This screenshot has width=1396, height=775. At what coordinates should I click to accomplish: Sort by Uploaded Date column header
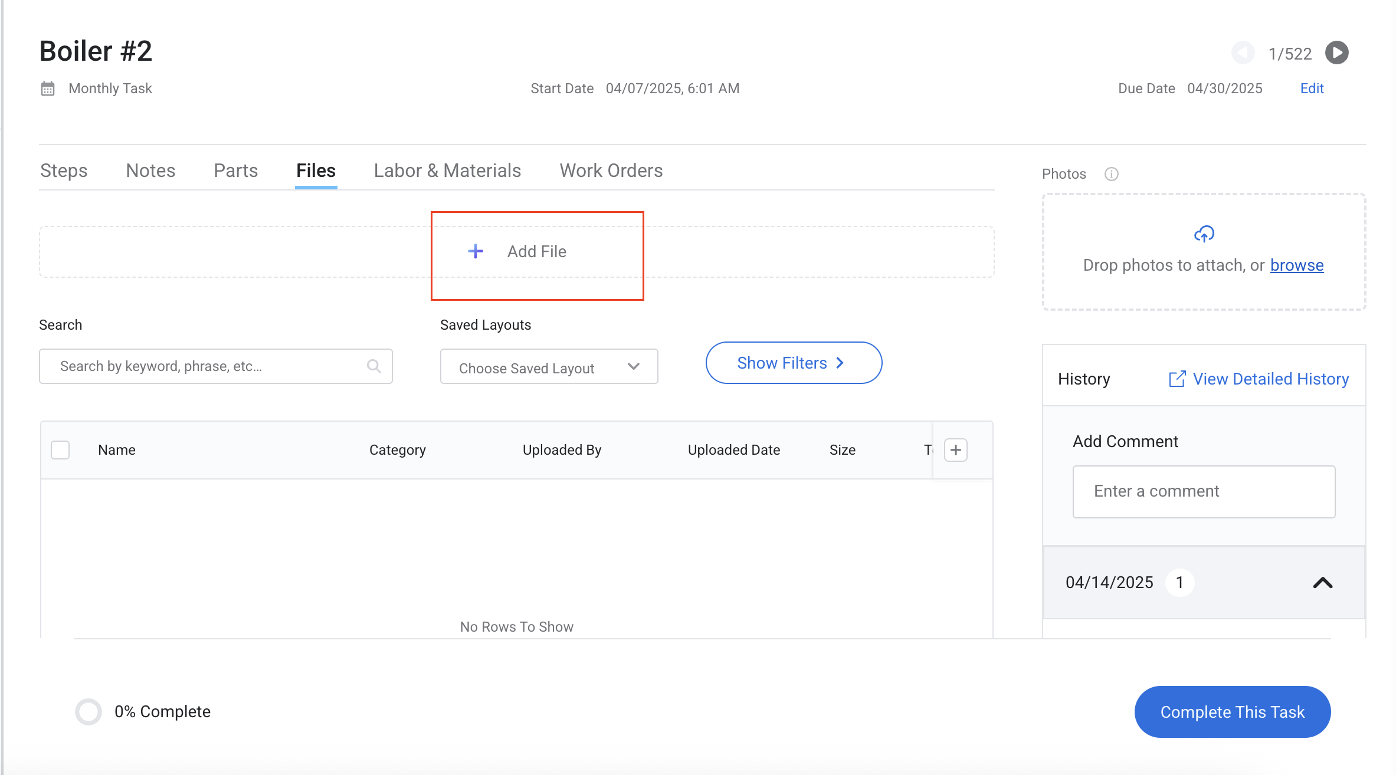click(733, 450)
